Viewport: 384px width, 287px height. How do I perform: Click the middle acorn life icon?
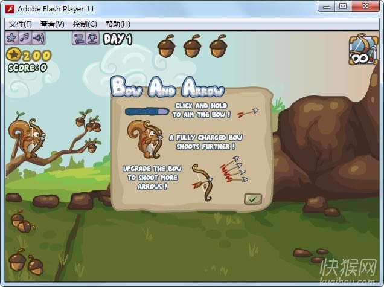191,45
